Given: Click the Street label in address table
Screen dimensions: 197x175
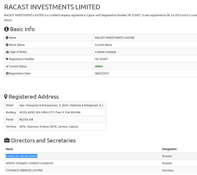Looking at the screenshot, I should click(10, 105).
